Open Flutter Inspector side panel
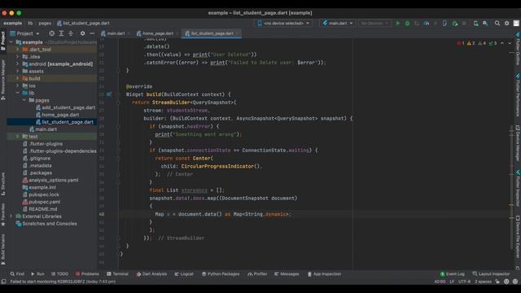521x293 pixels. click(x=518, y=188)
